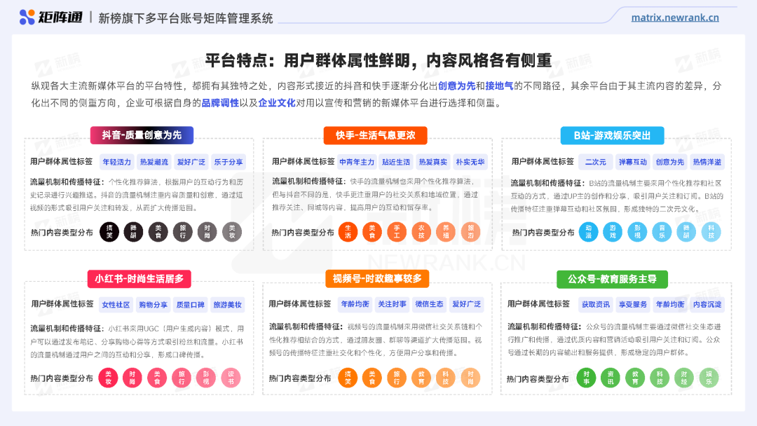Image resolution: width=757 pixels, height=426 pixels.
Task: Open the matrix.newrank.cn link
Action: tap(675, 18)
